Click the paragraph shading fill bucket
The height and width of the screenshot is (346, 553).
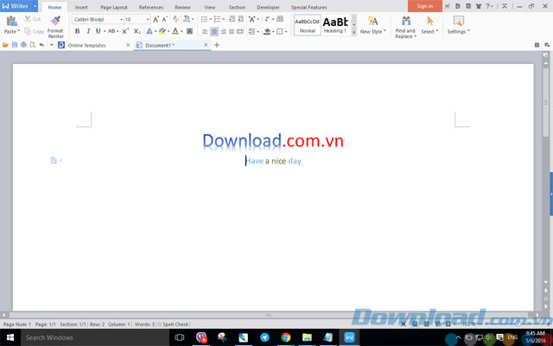point(267,31)
